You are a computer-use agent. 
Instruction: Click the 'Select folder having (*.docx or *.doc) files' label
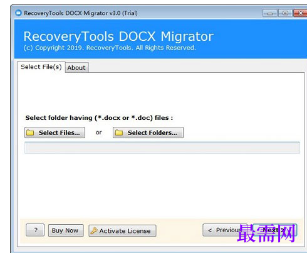99,118
